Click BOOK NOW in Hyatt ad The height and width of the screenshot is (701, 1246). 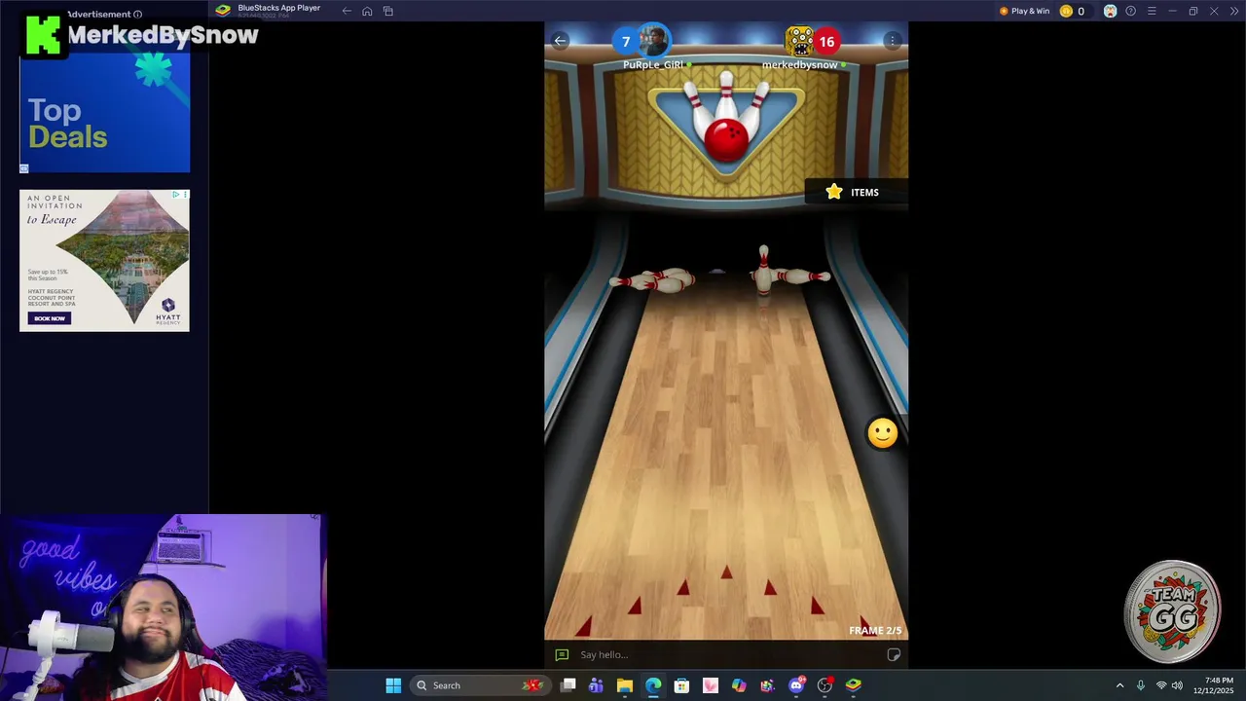(49, 318)
